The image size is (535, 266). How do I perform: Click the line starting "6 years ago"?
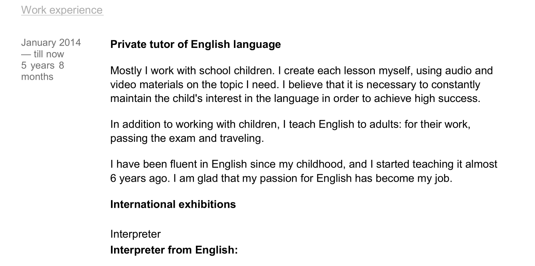[x=281, y=178]
